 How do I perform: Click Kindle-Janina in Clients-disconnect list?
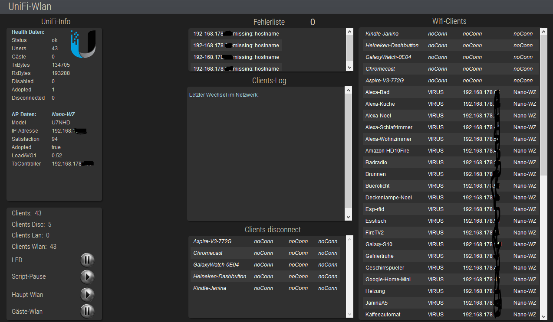point(266,288)
